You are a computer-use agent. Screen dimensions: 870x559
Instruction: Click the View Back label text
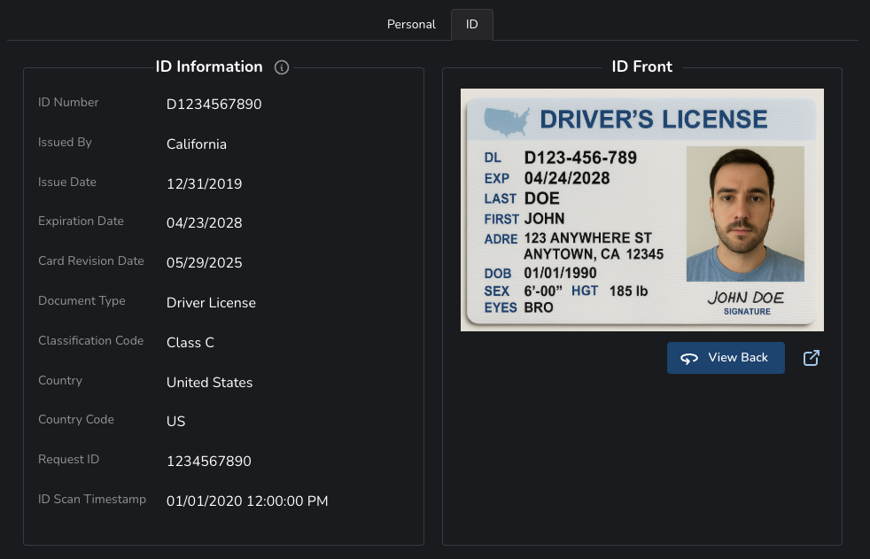tap(738, 357)
